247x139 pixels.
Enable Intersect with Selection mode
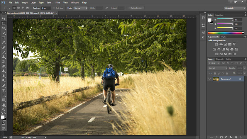coord(27,8)
